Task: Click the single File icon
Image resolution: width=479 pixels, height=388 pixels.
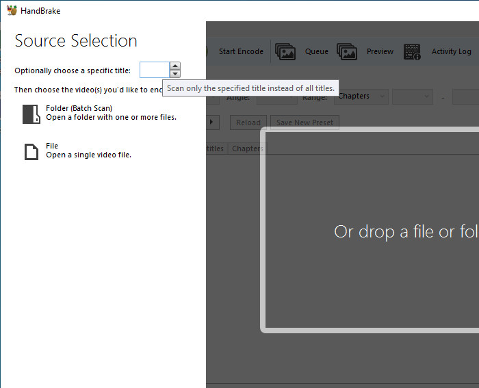Action: pyautogui.click(x=31, y=152)
